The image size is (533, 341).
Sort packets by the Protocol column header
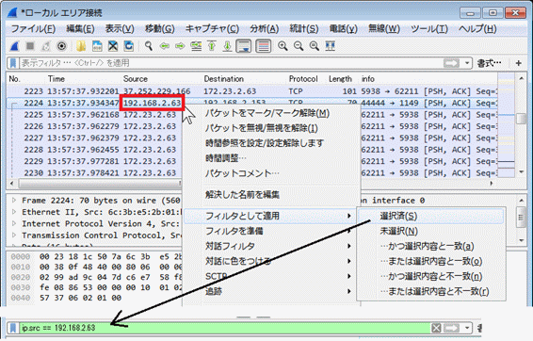(303, 79)
